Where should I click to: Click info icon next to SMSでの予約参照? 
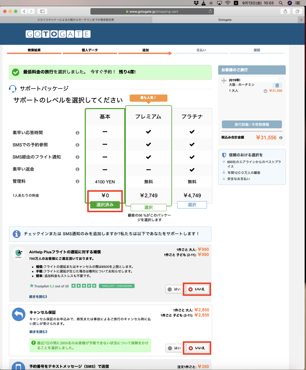click(x=77, y=145)
